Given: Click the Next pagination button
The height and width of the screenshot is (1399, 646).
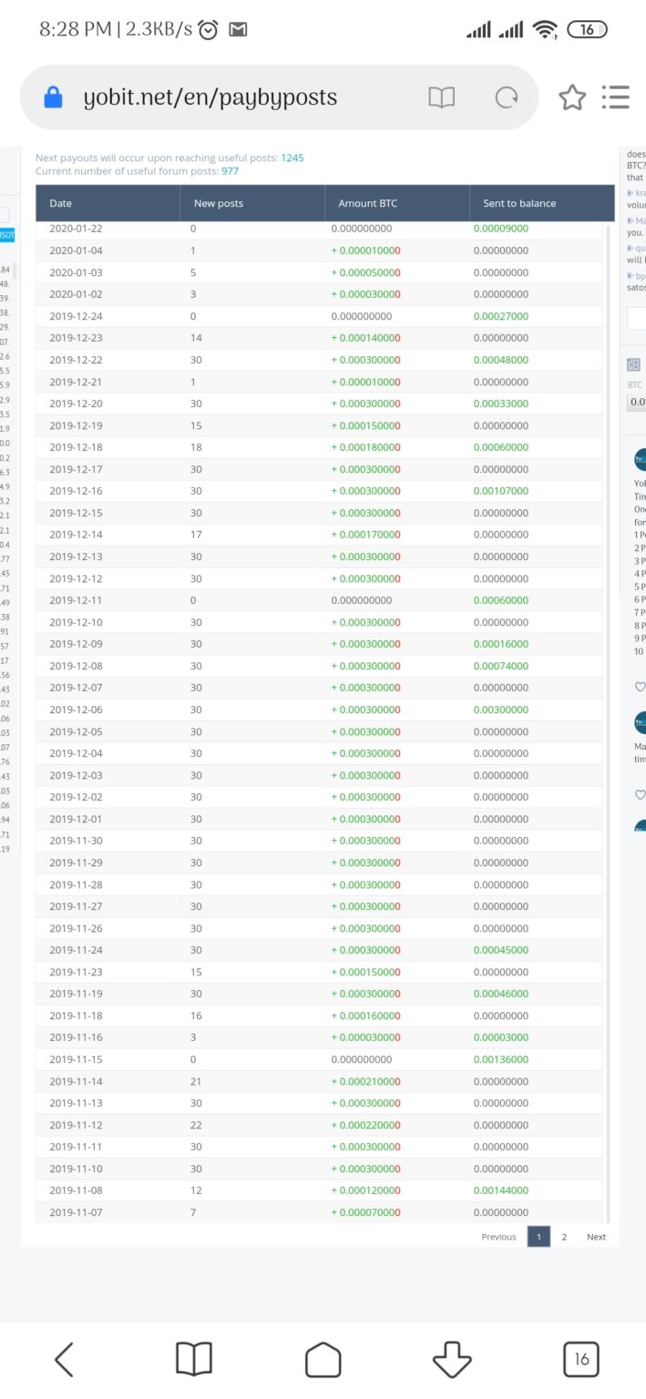Looking at the screenshot, I should coord(596,1237).
